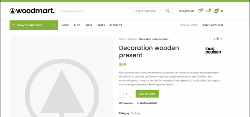This screenshot has height=117, width=250.
Task: Open the shopping cart bag icon
Action: (x=216, y=11)
